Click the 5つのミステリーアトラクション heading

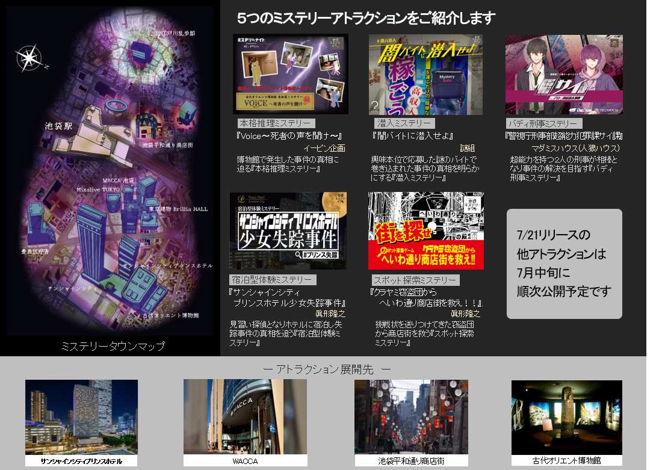coord(366,18)
